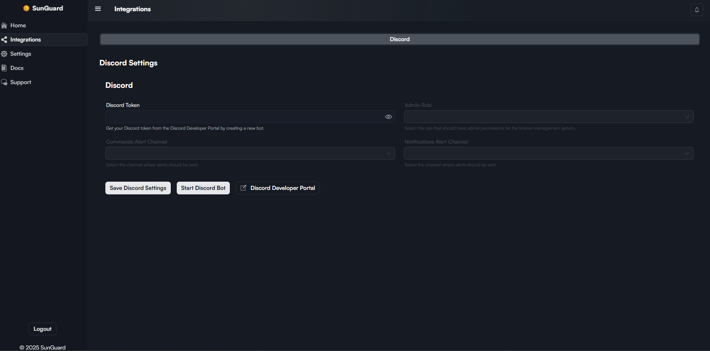Click the Logout button

tap(43, 329)
